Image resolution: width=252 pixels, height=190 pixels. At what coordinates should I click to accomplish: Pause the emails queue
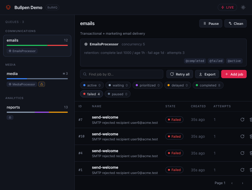pos(211,23)
